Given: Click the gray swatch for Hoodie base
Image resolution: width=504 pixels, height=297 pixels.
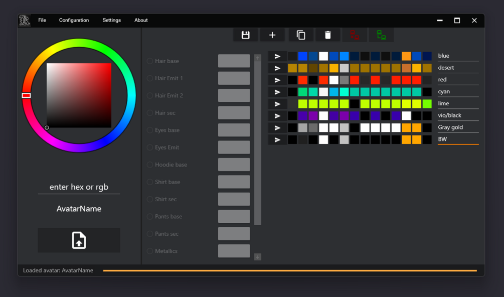Looking at the screenshot, I should pos(234,165).
